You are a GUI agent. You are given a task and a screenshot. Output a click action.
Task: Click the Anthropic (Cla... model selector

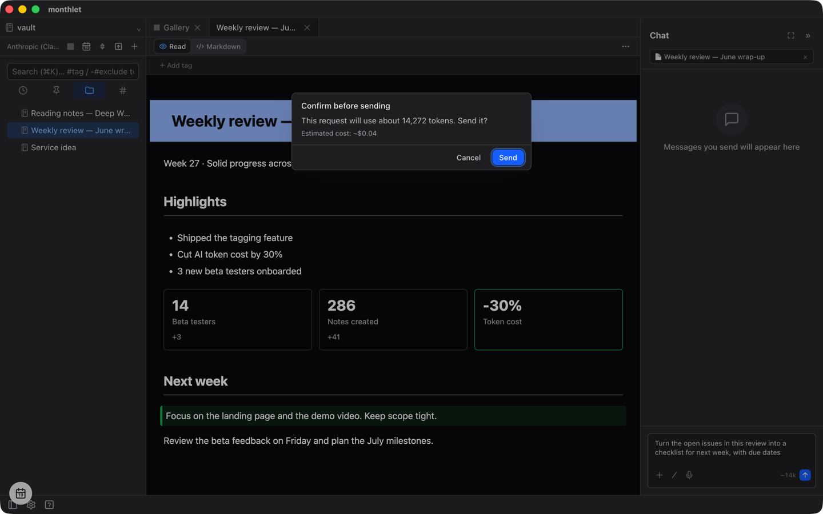[x=33, y=47]
